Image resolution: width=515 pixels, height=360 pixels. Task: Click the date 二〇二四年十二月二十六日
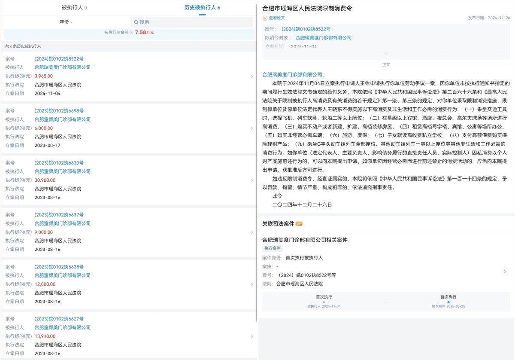tap(302, 204)
